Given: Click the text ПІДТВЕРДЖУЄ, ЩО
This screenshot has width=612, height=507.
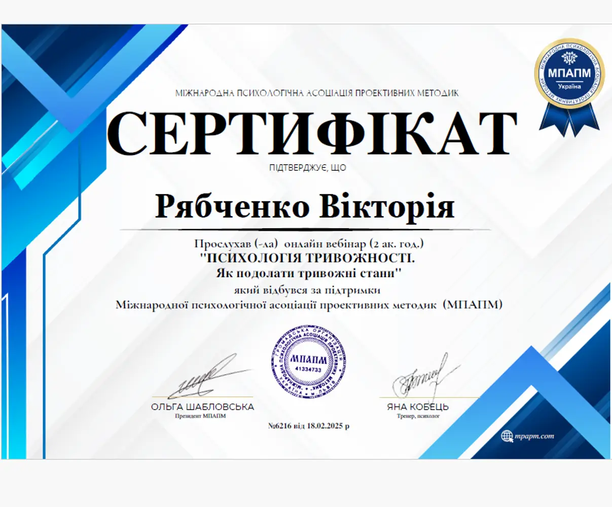Looking at the screenshot, I should tap(308, 168).
